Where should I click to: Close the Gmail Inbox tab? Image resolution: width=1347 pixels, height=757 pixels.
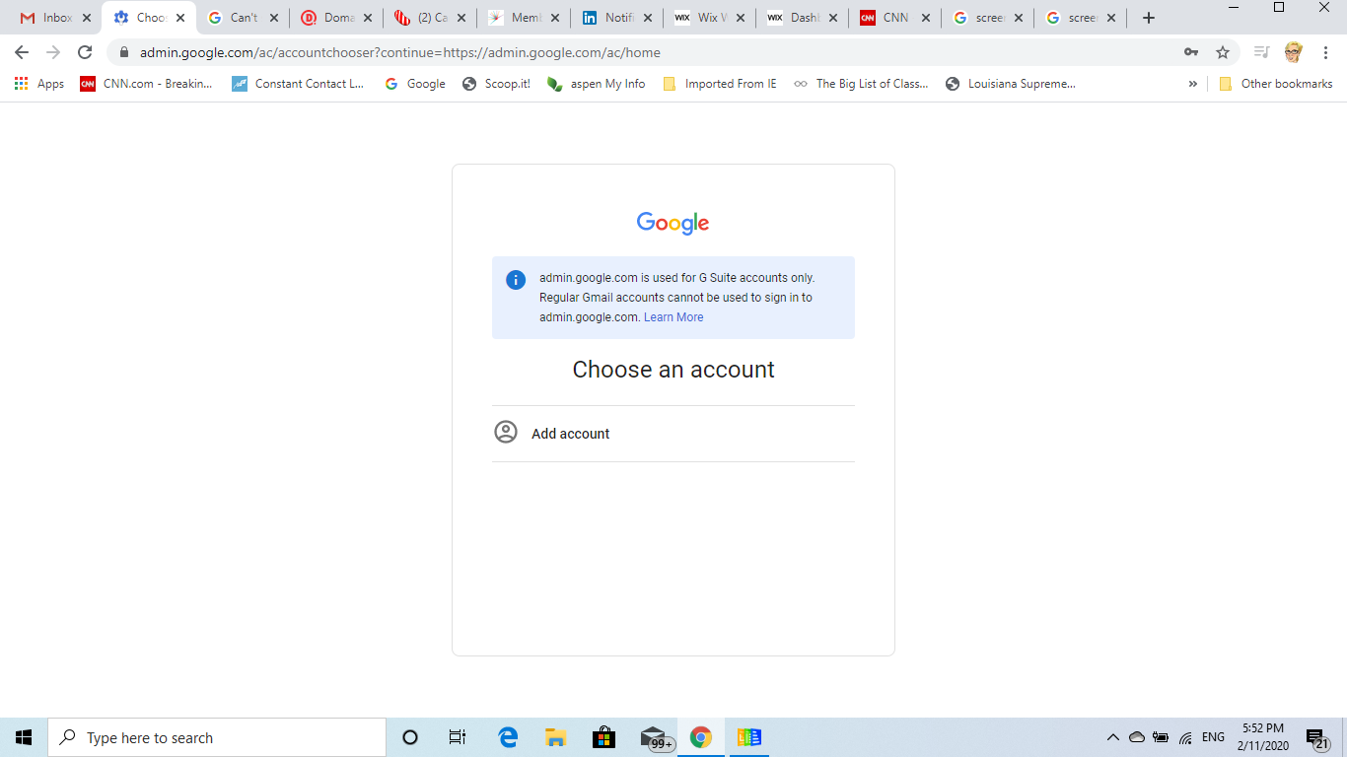pos(87,18)
